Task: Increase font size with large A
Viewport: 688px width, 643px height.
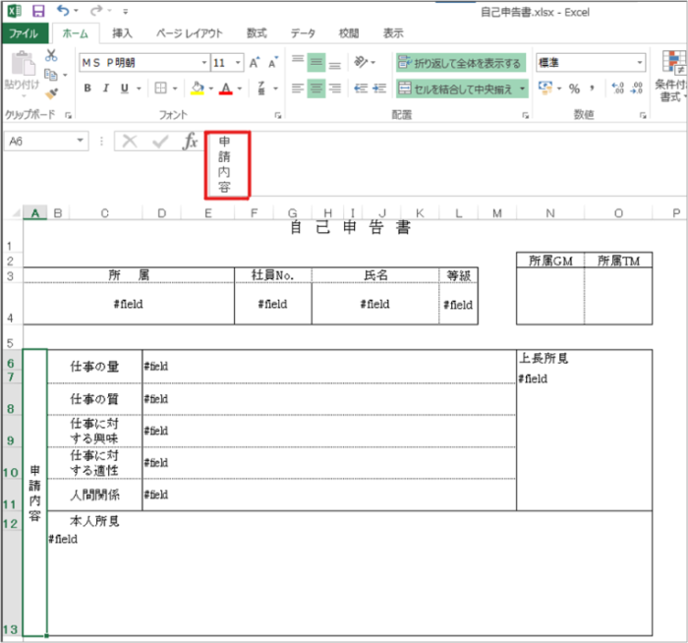Action: point(255,63)
